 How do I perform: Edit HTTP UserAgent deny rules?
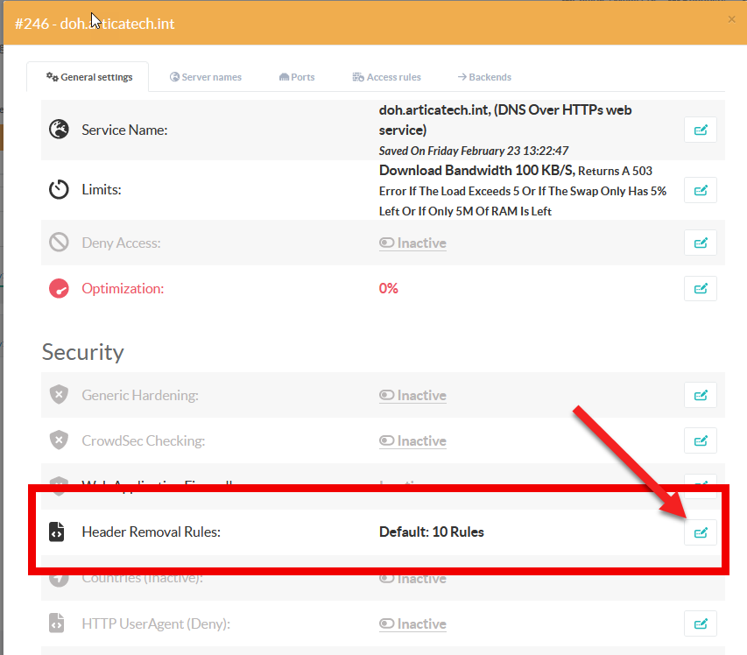tap(700, 623)
